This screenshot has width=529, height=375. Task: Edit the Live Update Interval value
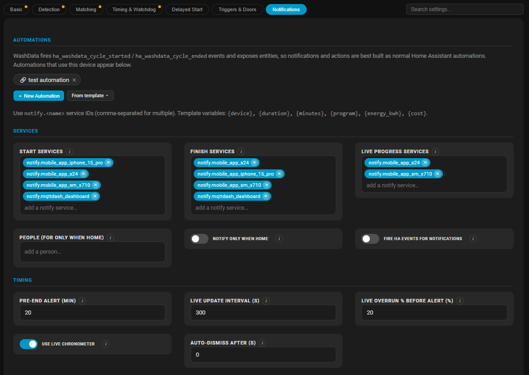[263, 313]
